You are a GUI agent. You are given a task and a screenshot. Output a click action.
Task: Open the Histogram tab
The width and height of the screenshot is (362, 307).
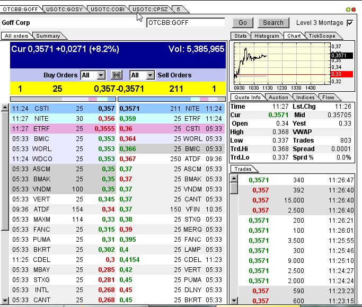pyautogui.click(x=267, y=36)
